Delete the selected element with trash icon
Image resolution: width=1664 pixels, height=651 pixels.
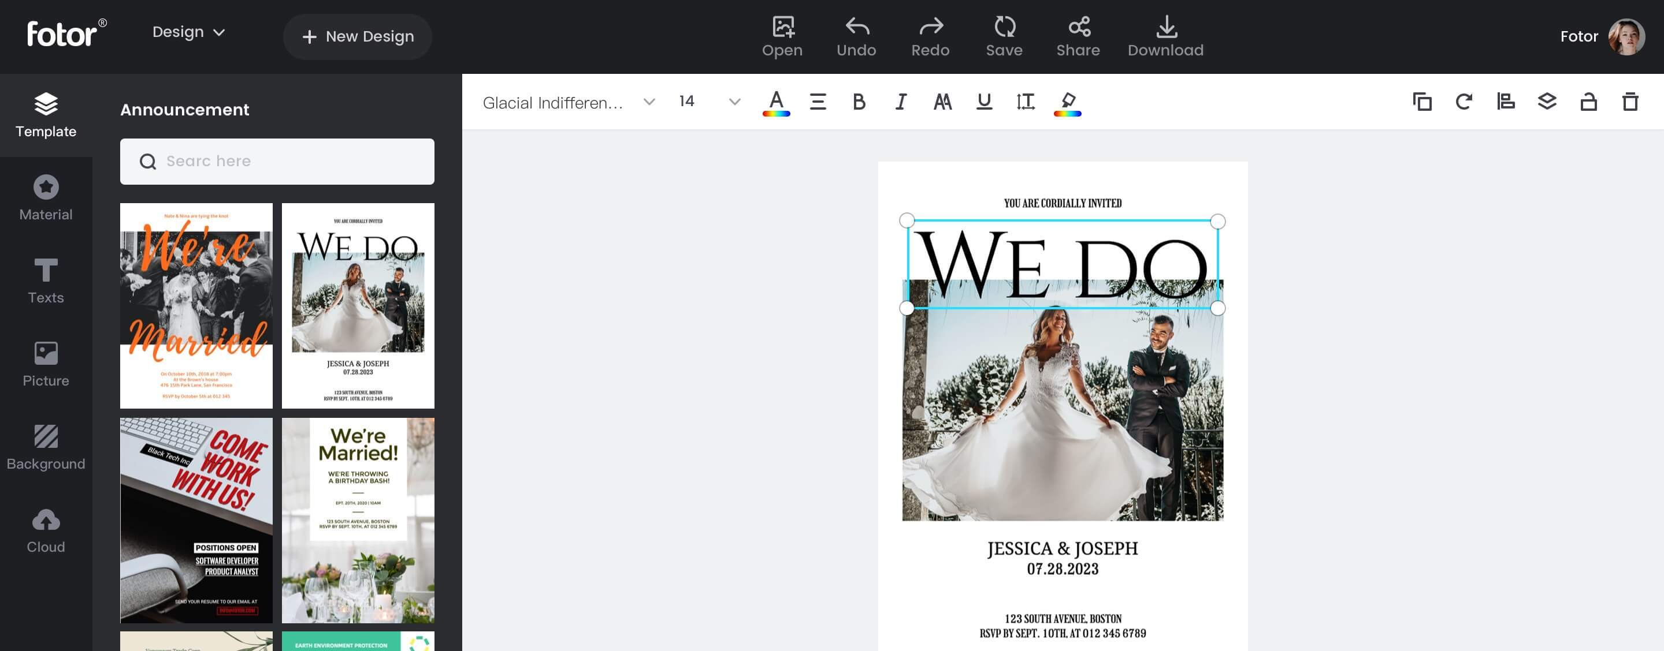[x=1630, y=102]
